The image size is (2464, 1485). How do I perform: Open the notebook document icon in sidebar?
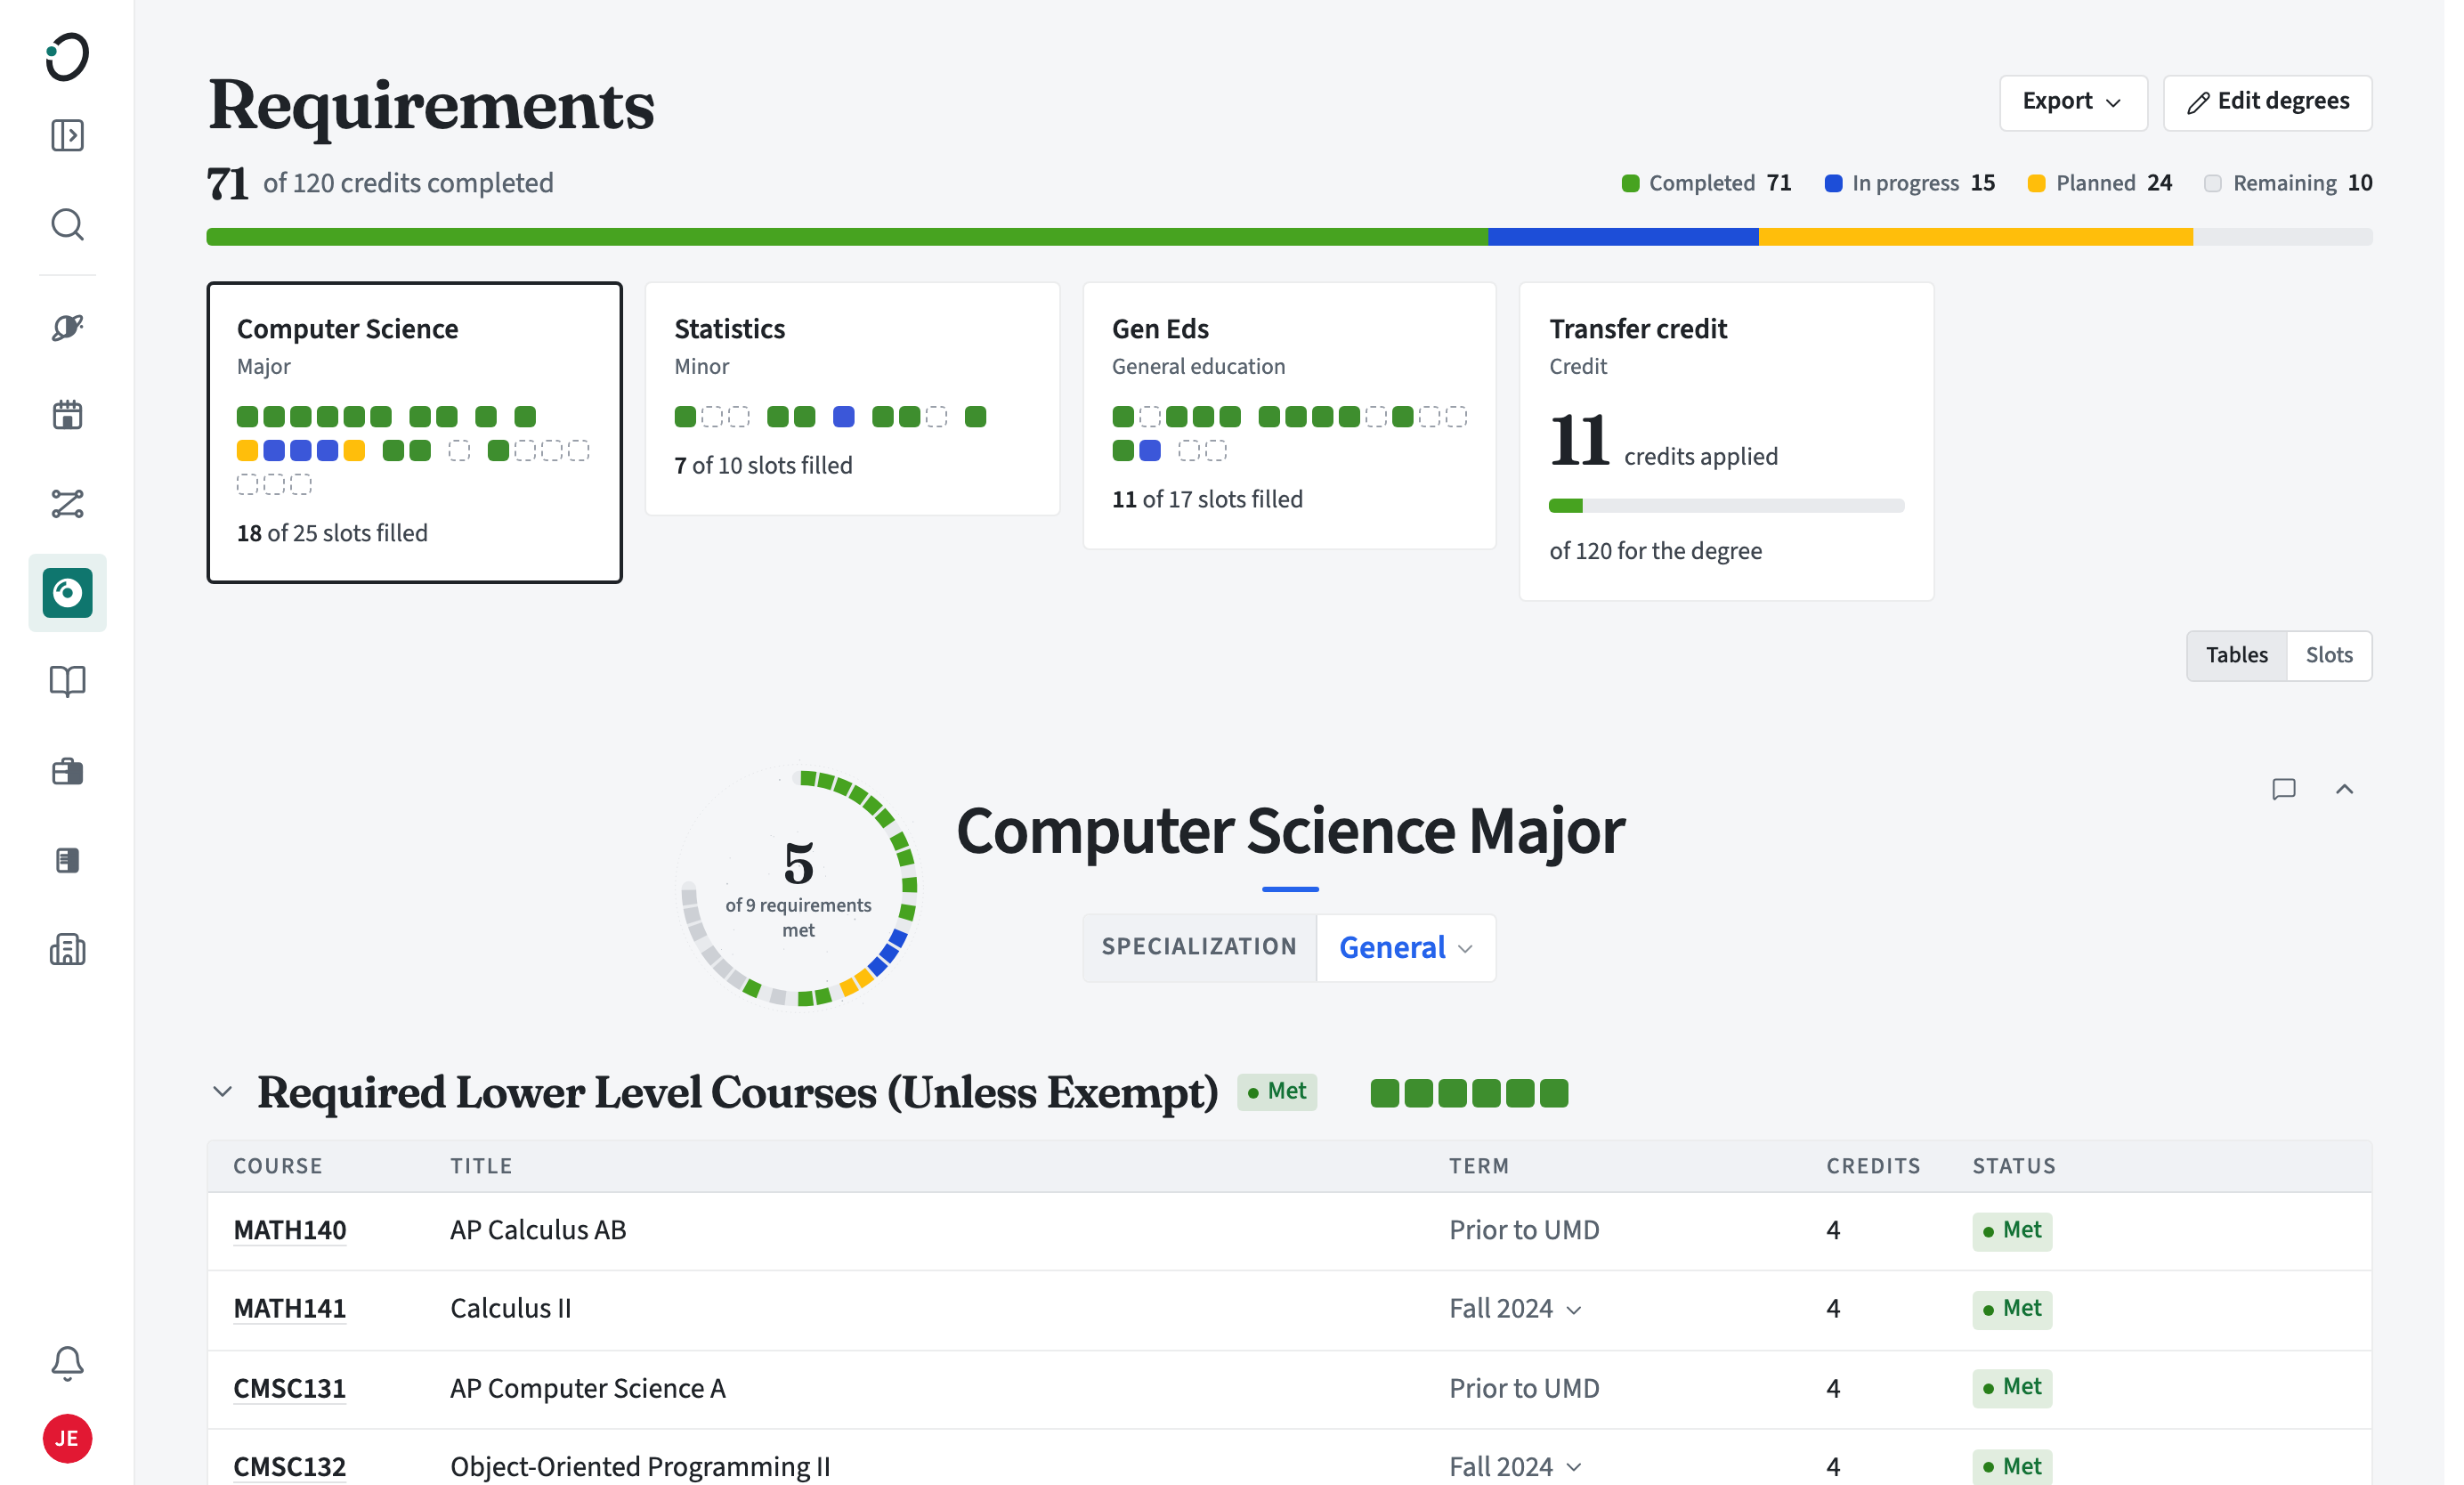click(x=67, y=860)
